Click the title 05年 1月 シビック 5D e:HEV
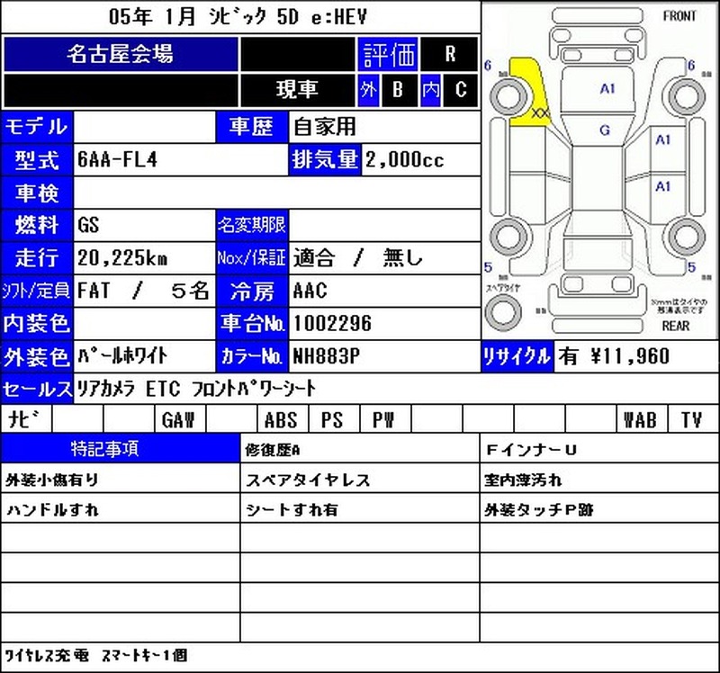720x673 pixels. 238,17
